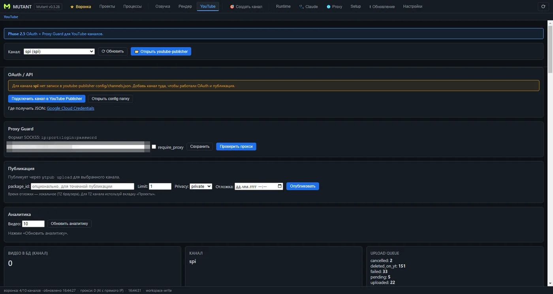Click the Опубликовать button
The image size is (553, 294).
303,186
